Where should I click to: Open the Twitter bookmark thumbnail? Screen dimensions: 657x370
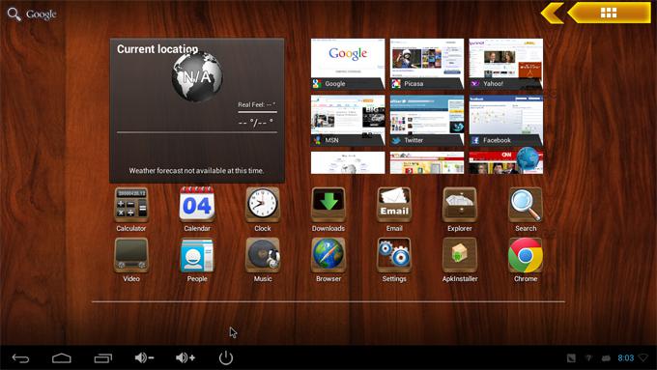427,120
